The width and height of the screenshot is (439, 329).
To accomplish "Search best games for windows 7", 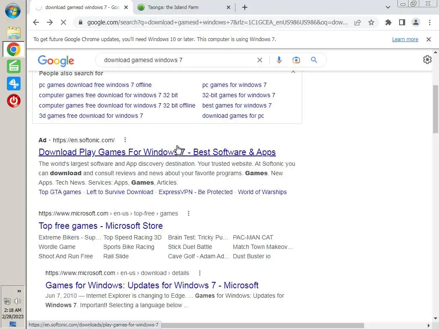I will click(237, 105).
